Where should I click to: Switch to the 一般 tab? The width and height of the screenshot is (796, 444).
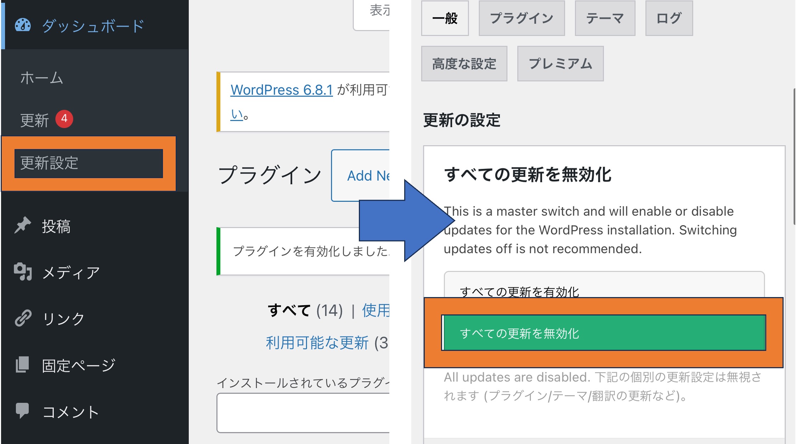445,18
